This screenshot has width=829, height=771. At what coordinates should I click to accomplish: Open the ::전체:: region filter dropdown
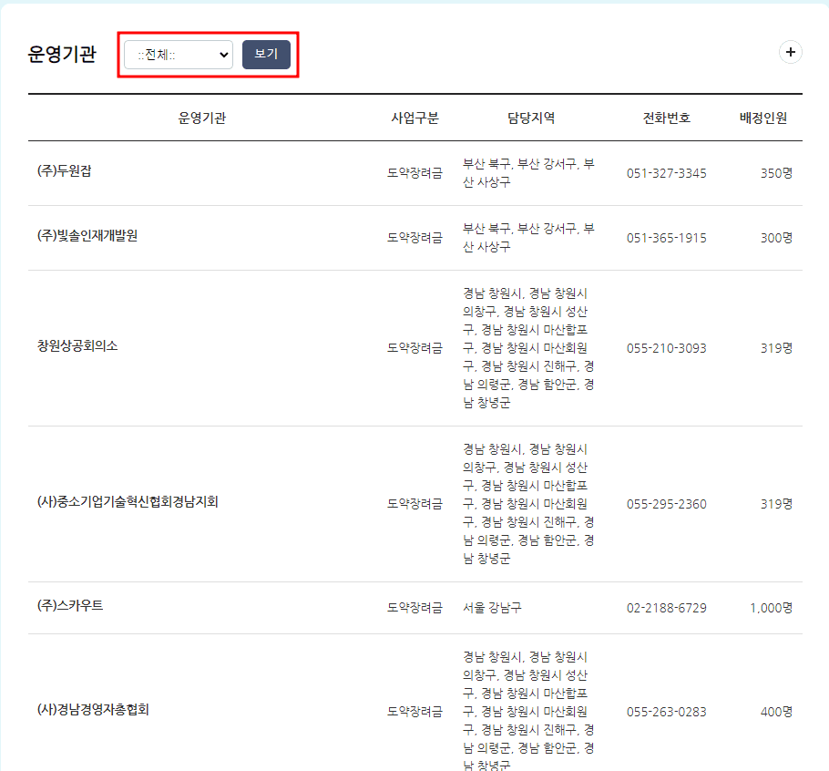pyautogui.click(x=178, y=55)
